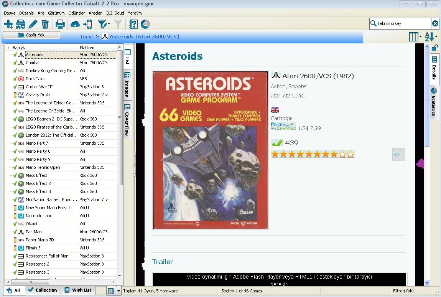Click the Klasör Yok folder button

[31, 35]
